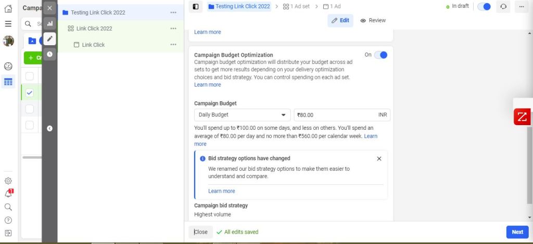Click the help question mark icon
Image resolution: width=533 pixels, height=244 pixels.
point(8,220)
